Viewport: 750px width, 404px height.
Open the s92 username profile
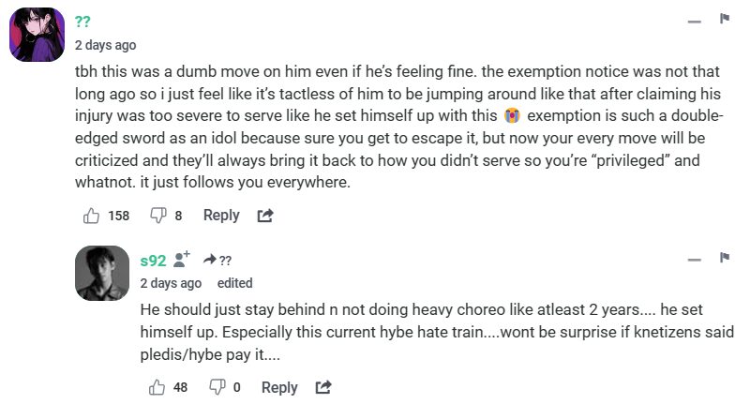coord(153,261)
